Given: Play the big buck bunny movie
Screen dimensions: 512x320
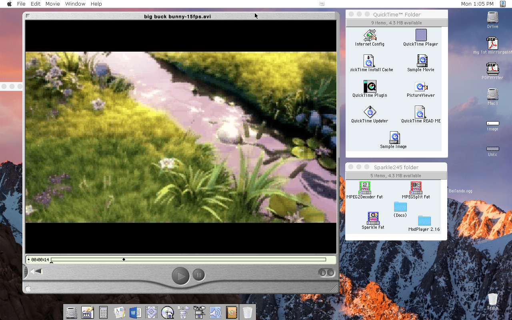Looking at the screenshot, I should coord(181,276).
